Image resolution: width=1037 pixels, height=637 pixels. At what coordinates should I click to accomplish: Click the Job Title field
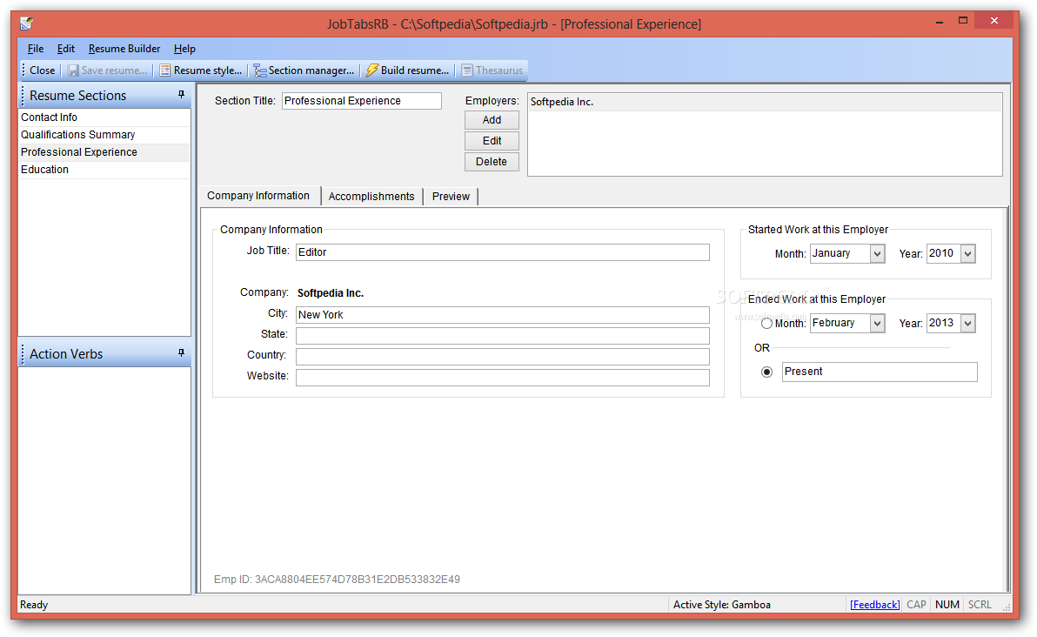click(x=503, y=252)
